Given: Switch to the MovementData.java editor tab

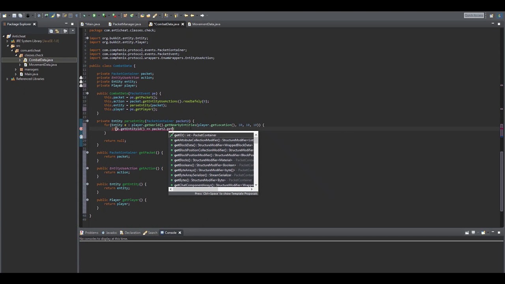Looking at the screenshot, I should pyautogui.click(x=206, y=24).
